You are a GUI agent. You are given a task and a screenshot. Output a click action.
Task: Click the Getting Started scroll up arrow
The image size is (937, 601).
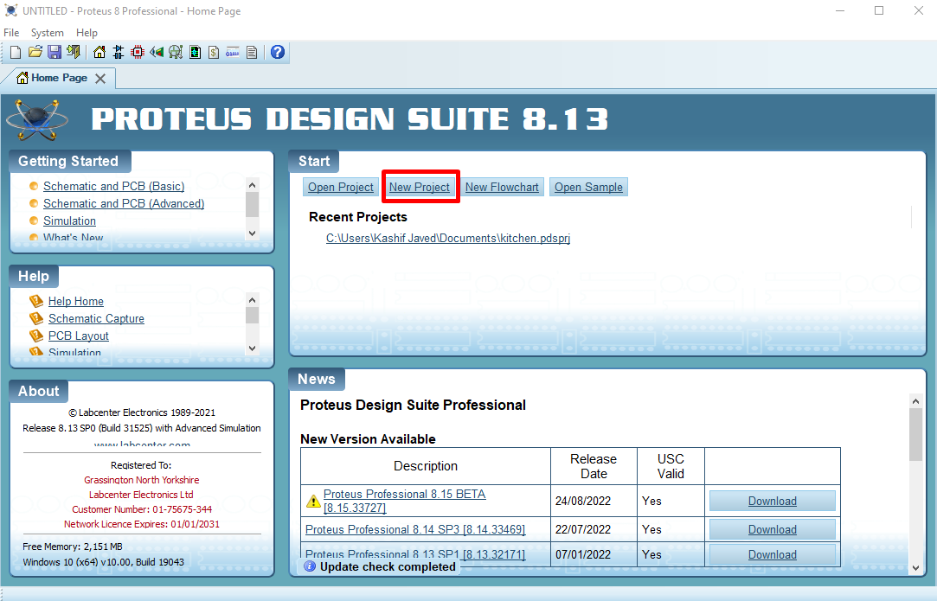(252, 185)
